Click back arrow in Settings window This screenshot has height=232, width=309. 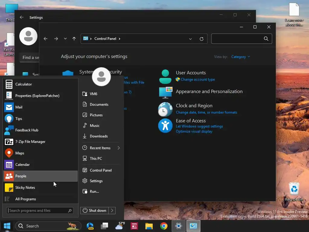22,17
